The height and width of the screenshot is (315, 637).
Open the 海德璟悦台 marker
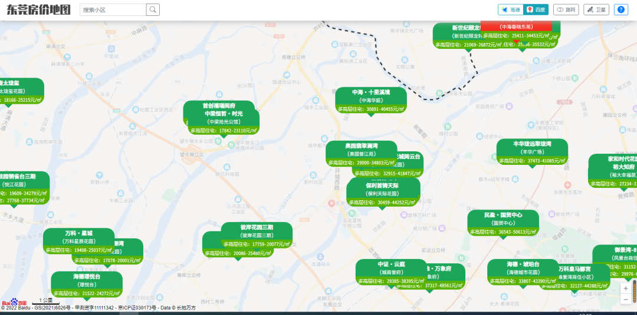pos(87,284)
